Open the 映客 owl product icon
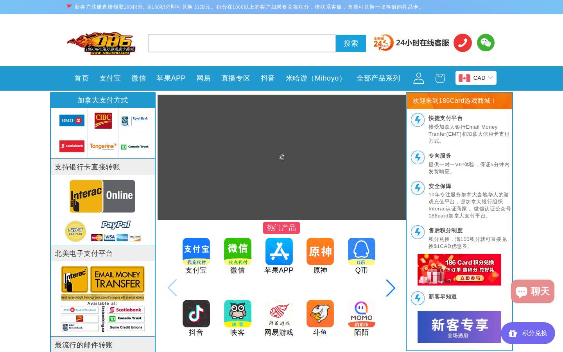Image resolution: width=563 pixels, height=352 pixels. pyautogui.click(x=238, y=314)
